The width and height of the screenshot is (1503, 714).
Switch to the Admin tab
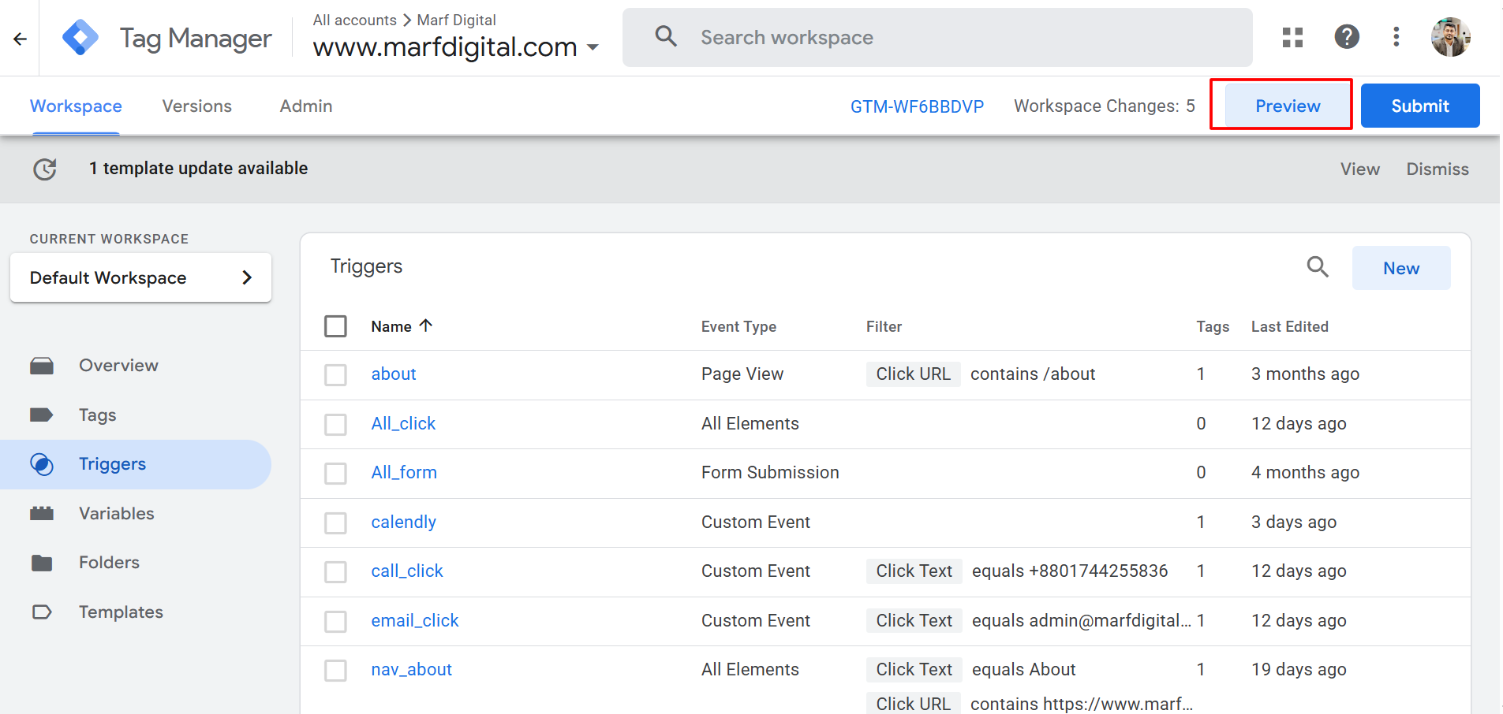coord(305,106)
